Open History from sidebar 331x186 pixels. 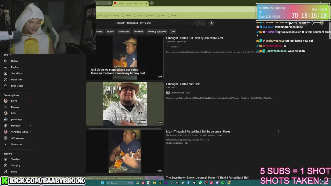pos(15,61)
